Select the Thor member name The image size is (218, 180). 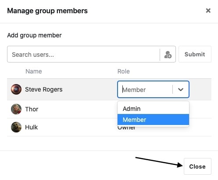click(32, 109)
